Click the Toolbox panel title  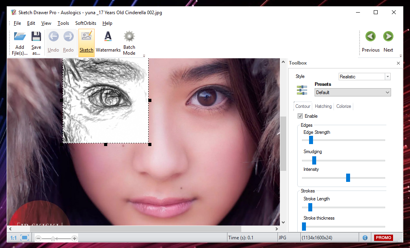(298, 63)
